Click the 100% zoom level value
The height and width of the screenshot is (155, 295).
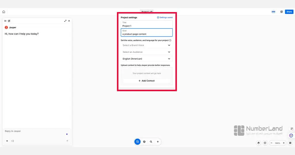tap(277, 143)
